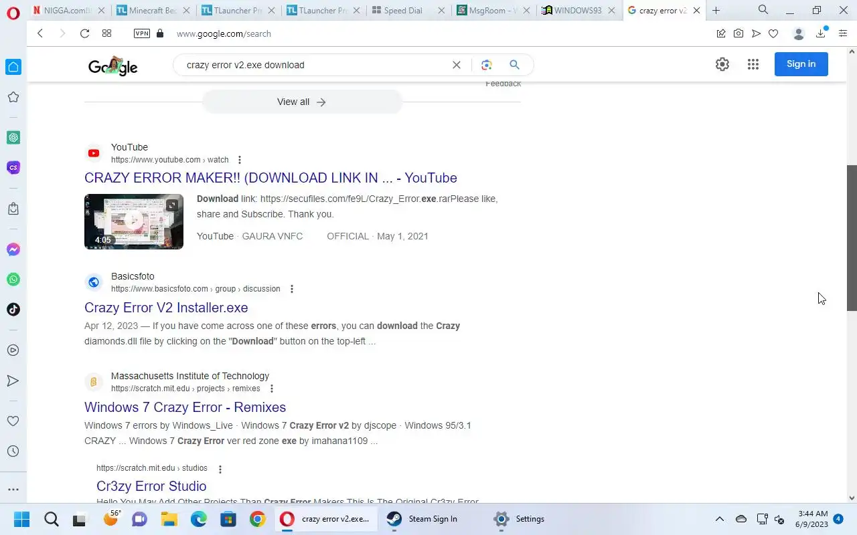857x535 pixels.
Task: Click the page vertical scrollbar
Action: coord(852,237)
